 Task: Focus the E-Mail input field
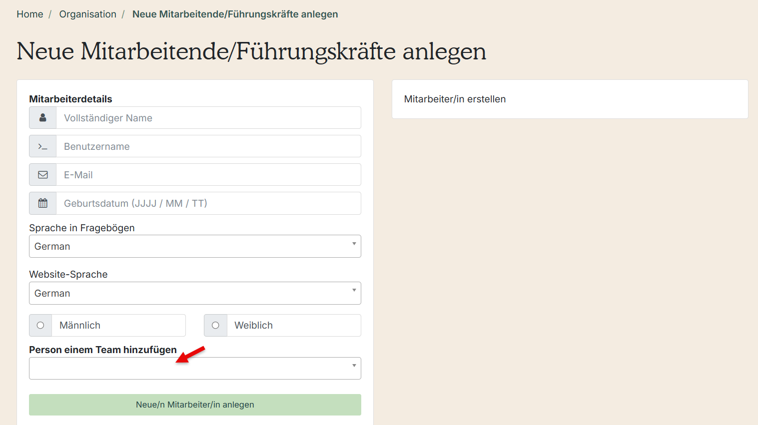point(208,175)
